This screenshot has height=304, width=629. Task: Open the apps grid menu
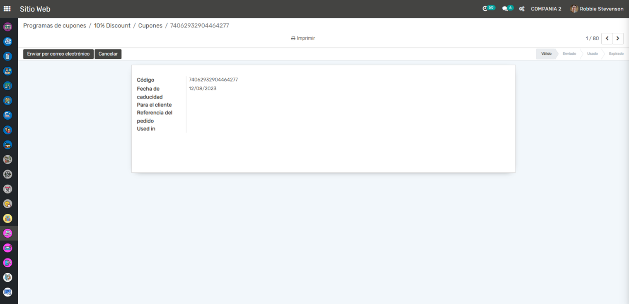tap(7, 9)
